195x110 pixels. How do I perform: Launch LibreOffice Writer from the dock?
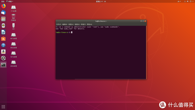(x=3, y=32)
